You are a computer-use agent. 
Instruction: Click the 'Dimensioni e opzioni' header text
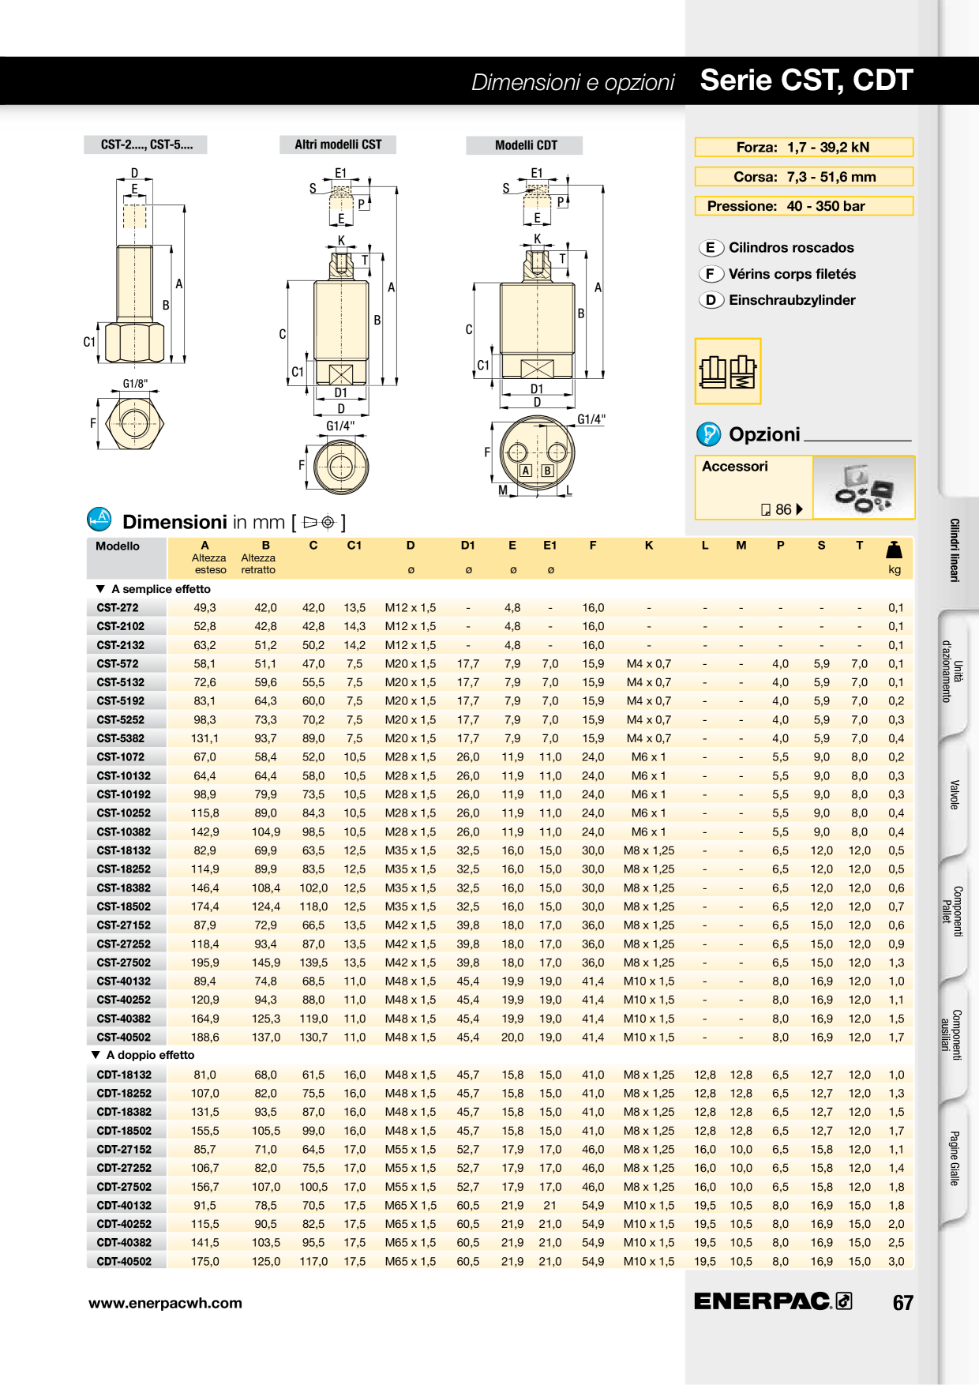pos(572,82)
